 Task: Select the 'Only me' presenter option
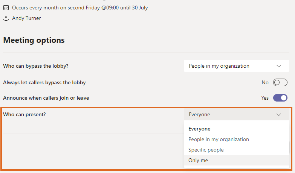[x=198, y=160]
